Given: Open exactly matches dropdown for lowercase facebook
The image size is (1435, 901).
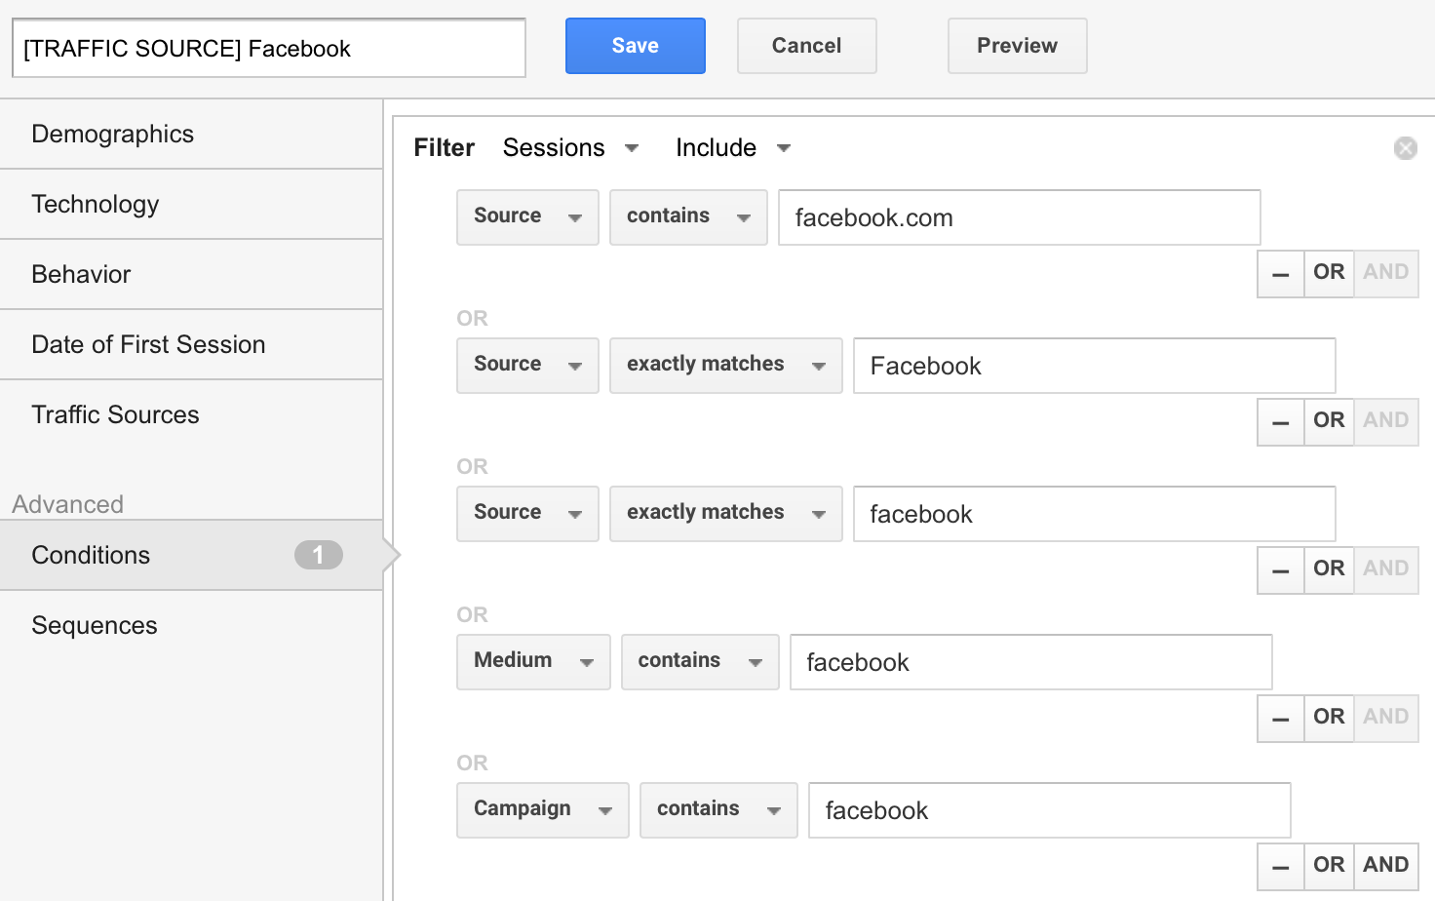Looking at the screenshot, I should tap(726, 513).
